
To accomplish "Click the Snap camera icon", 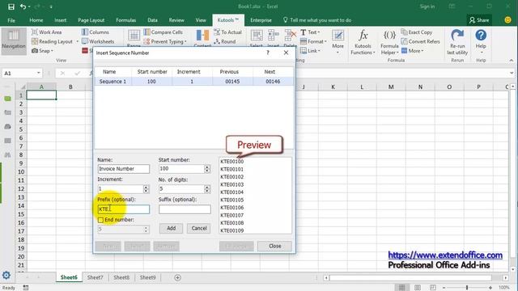I will tap(35, 51).
